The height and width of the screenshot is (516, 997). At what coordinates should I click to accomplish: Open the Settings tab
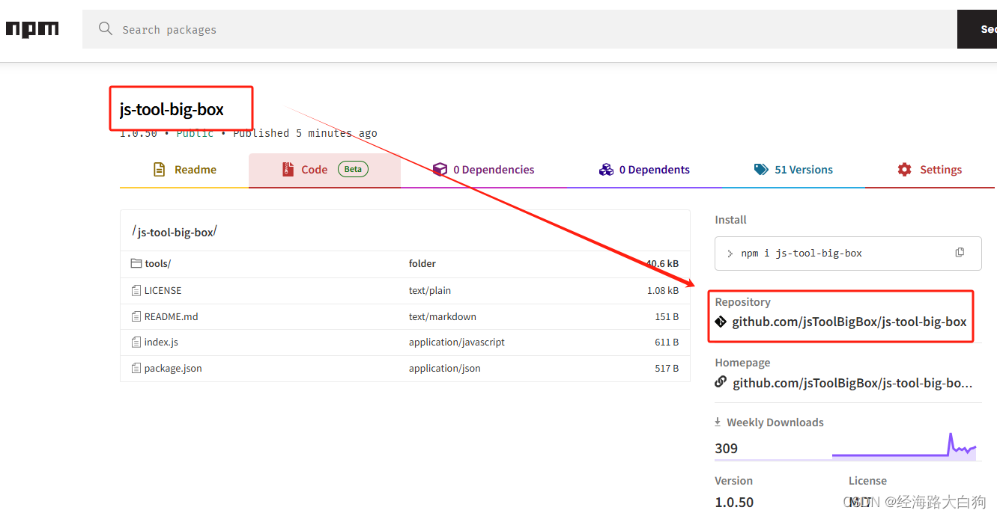tap(930, 170)
